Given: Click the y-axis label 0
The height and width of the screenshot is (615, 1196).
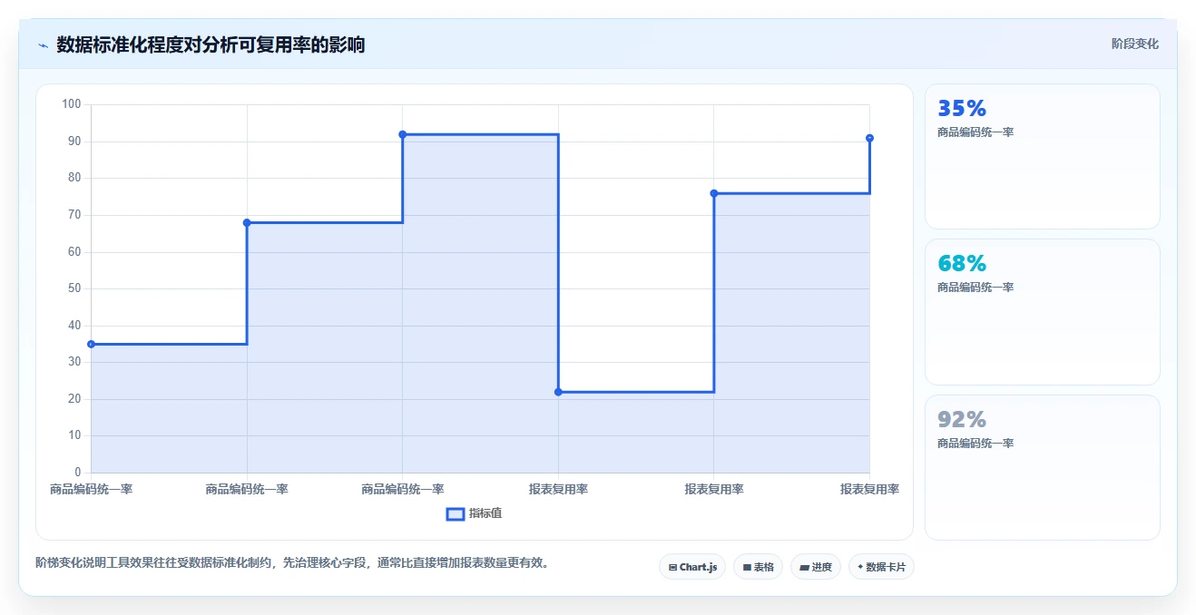Looking at the screenshot, I should pos(78,472).
